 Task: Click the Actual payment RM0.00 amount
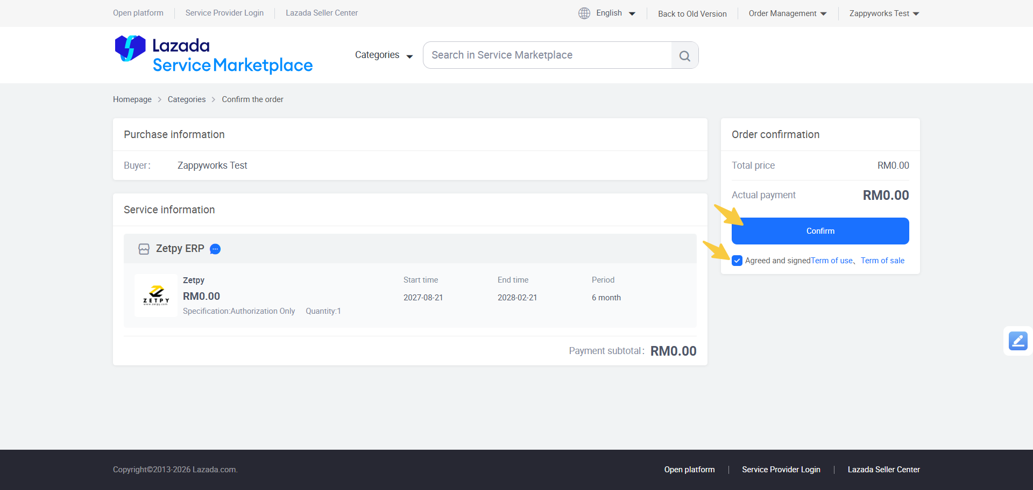886,196
